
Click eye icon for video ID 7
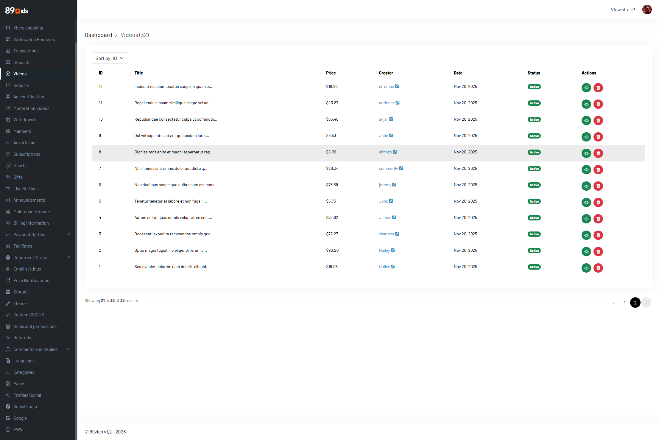(x=586, y=170)
